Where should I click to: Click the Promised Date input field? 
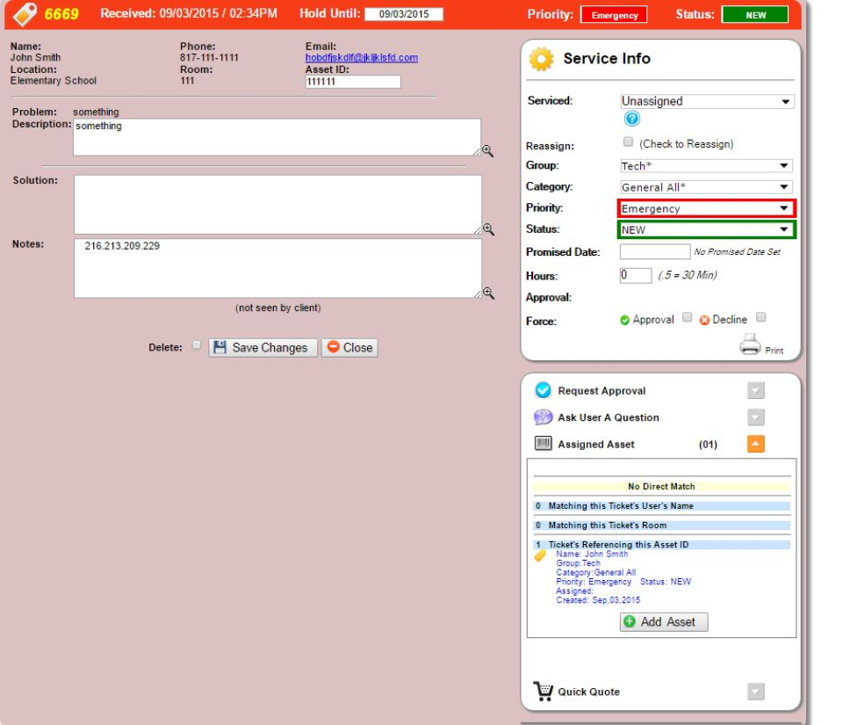pyautogui.click(x=653, y=252)
